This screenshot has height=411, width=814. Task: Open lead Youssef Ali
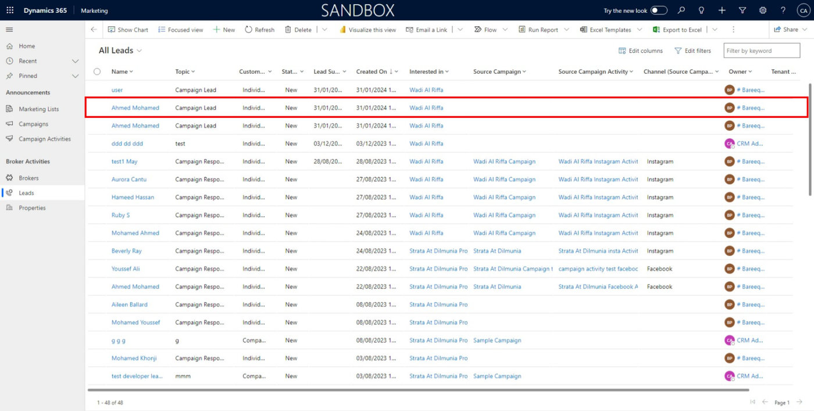pos(126,269)
